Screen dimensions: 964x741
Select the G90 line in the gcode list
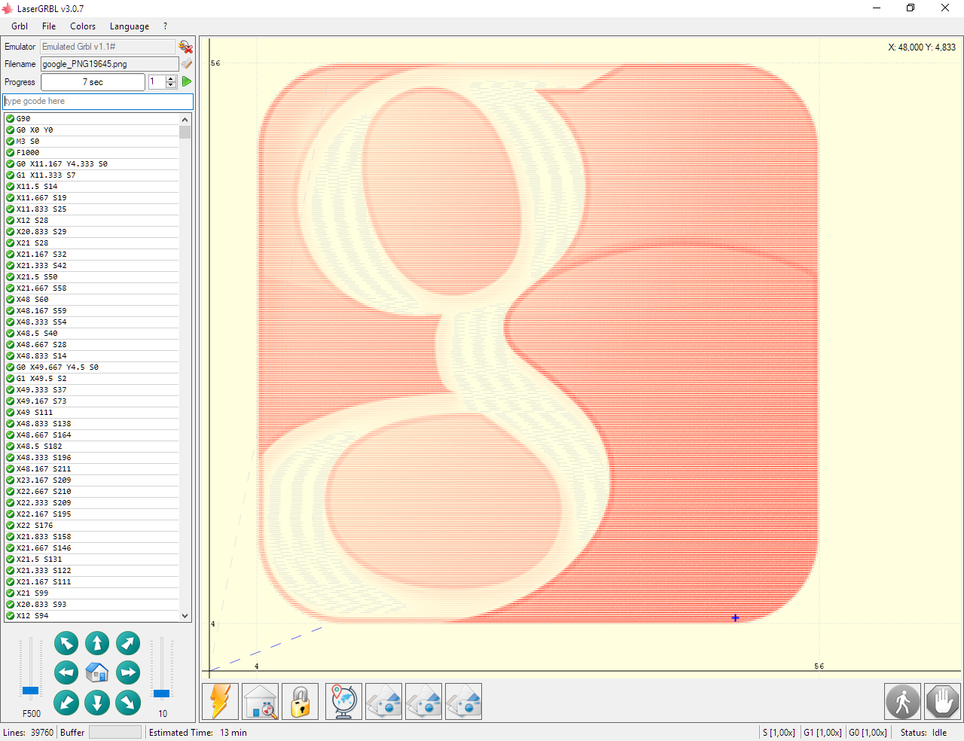click(92, 119)
